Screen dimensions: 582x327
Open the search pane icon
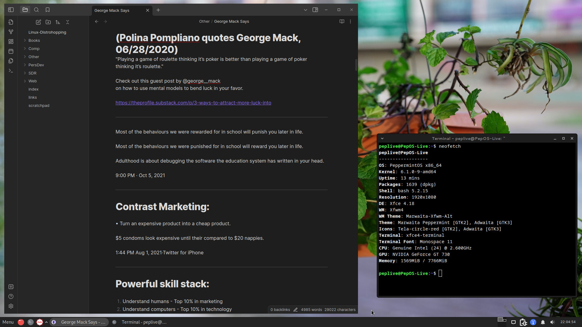(36, 10)
